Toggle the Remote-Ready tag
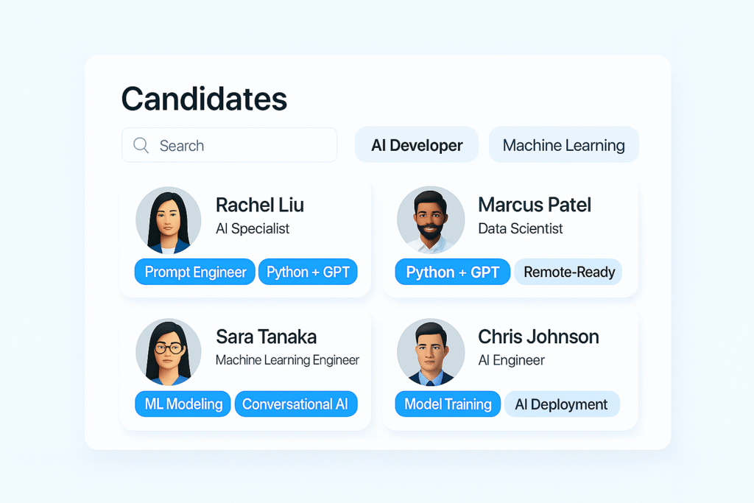 tap(568, 272)
